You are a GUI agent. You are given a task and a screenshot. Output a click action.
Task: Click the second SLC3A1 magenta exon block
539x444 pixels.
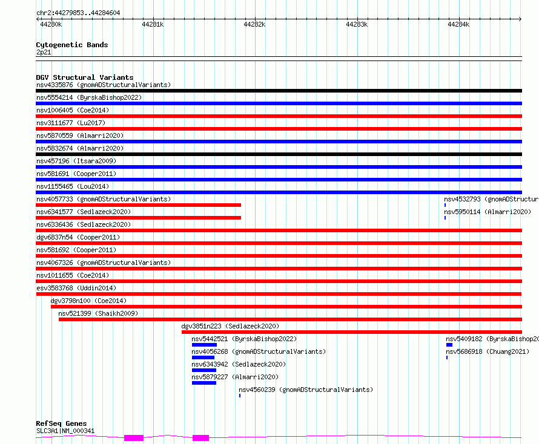200,438
